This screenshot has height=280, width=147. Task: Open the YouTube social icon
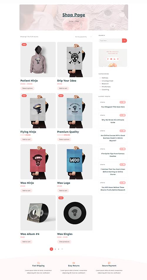click(x=111, y=59)
